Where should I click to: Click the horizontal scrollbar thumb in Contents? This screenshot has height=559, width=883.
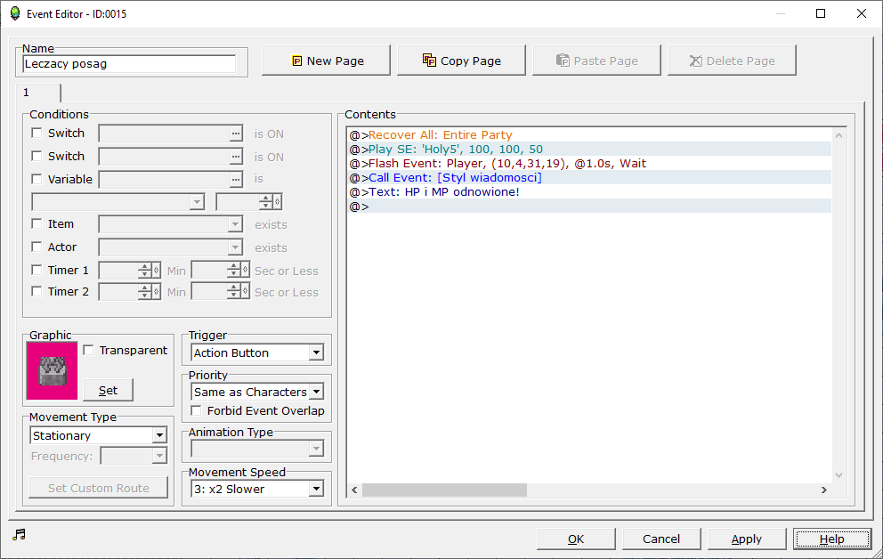point(444,490)
